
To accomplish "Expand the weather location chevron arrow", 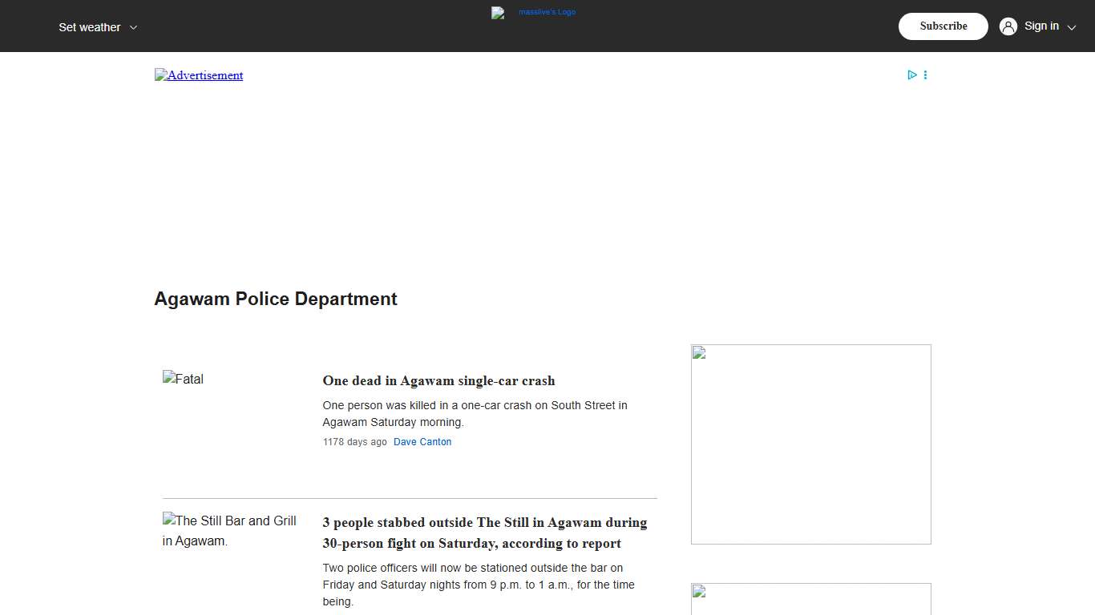I will coord(133,27).
